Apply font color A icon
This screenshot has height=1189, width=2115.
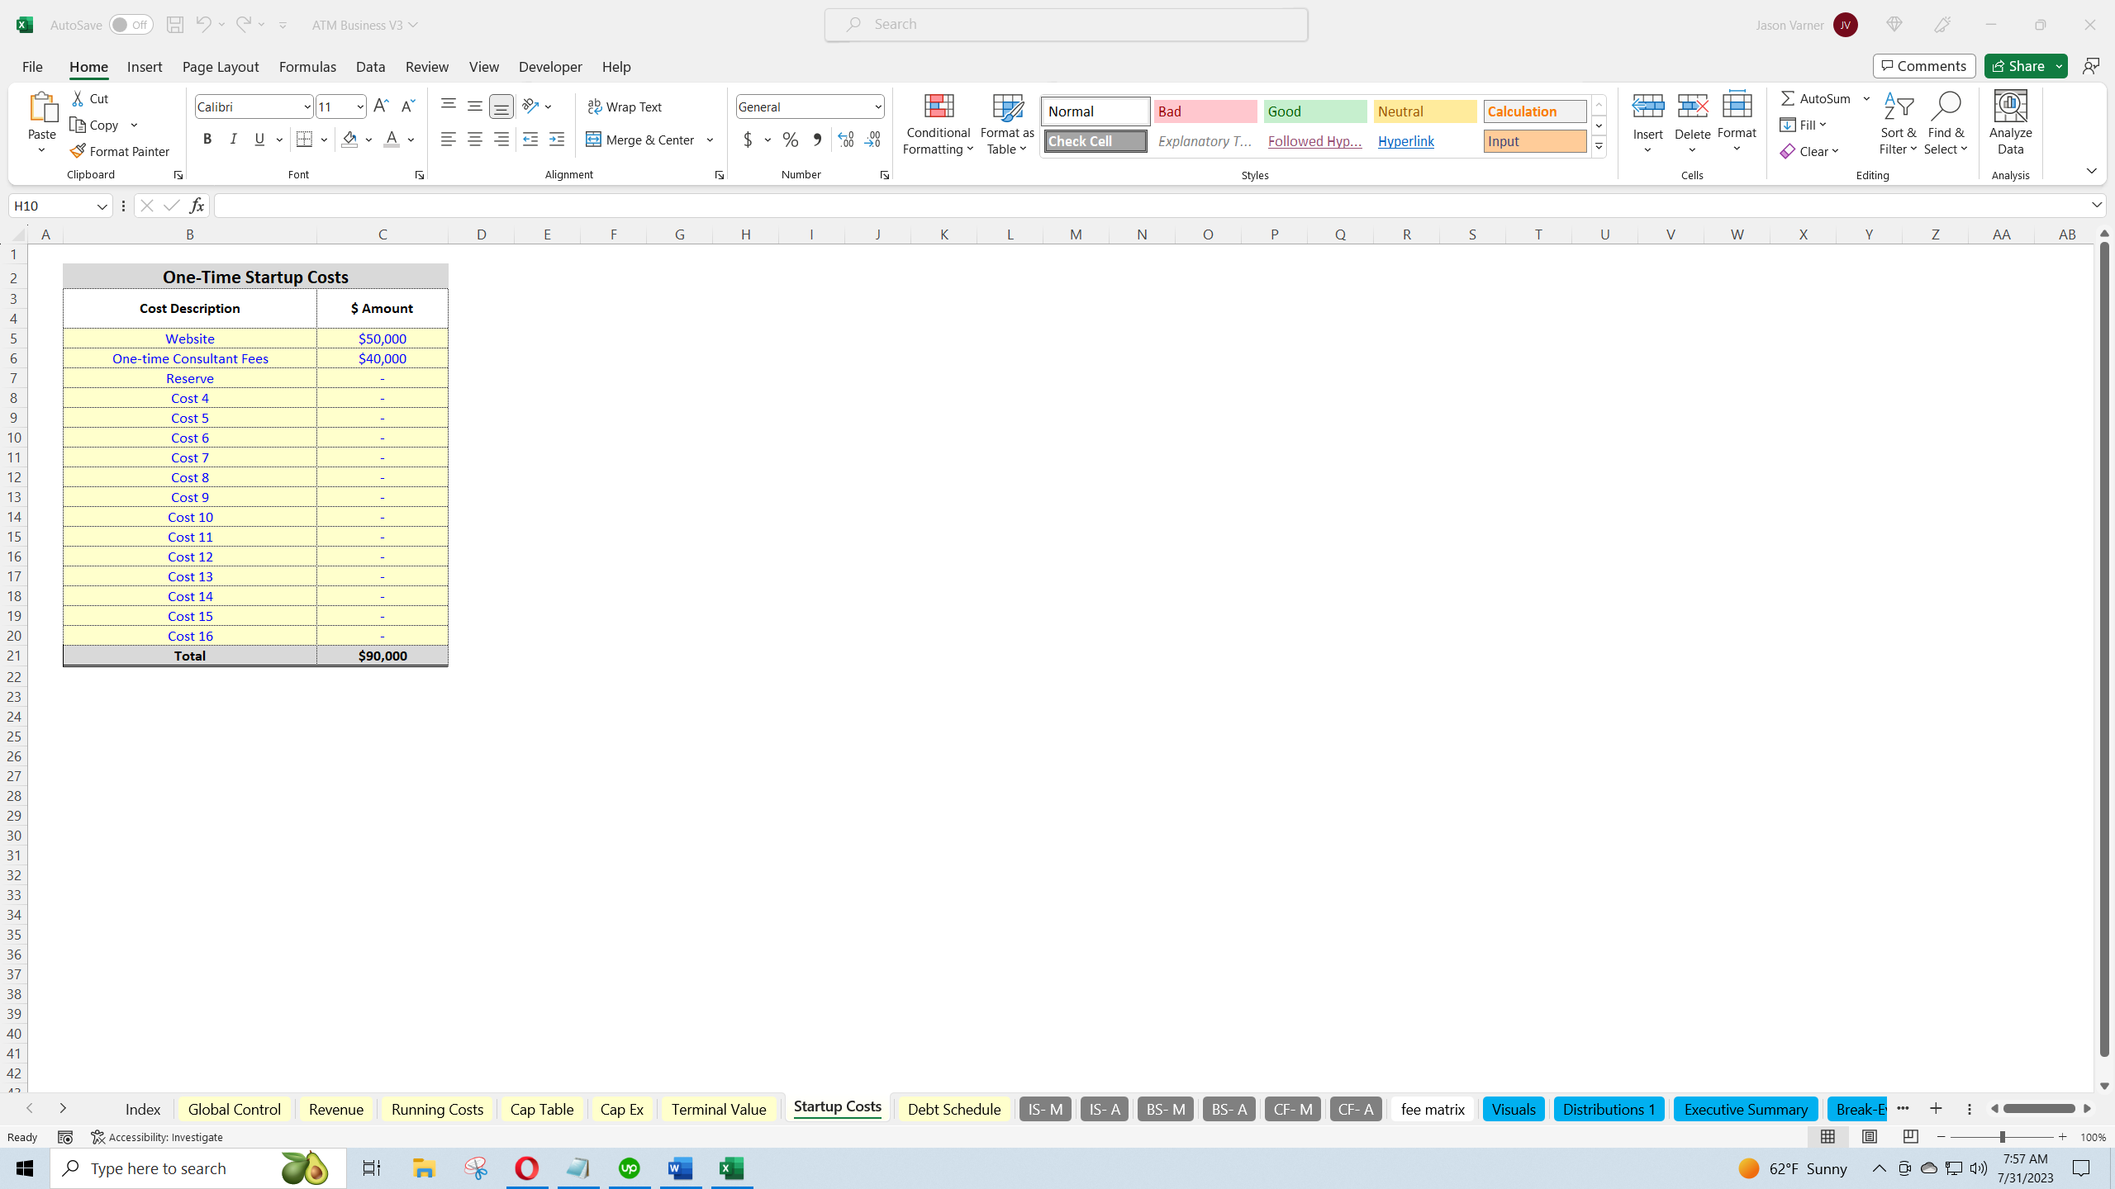pyautogui.click(x=392, y=140)
